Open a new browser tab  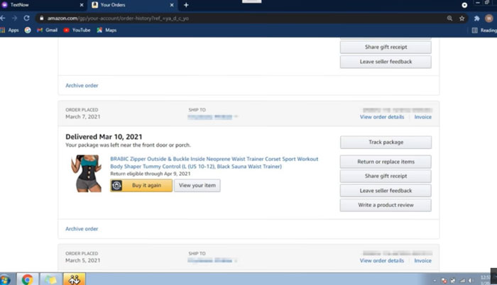coord(186,5)
